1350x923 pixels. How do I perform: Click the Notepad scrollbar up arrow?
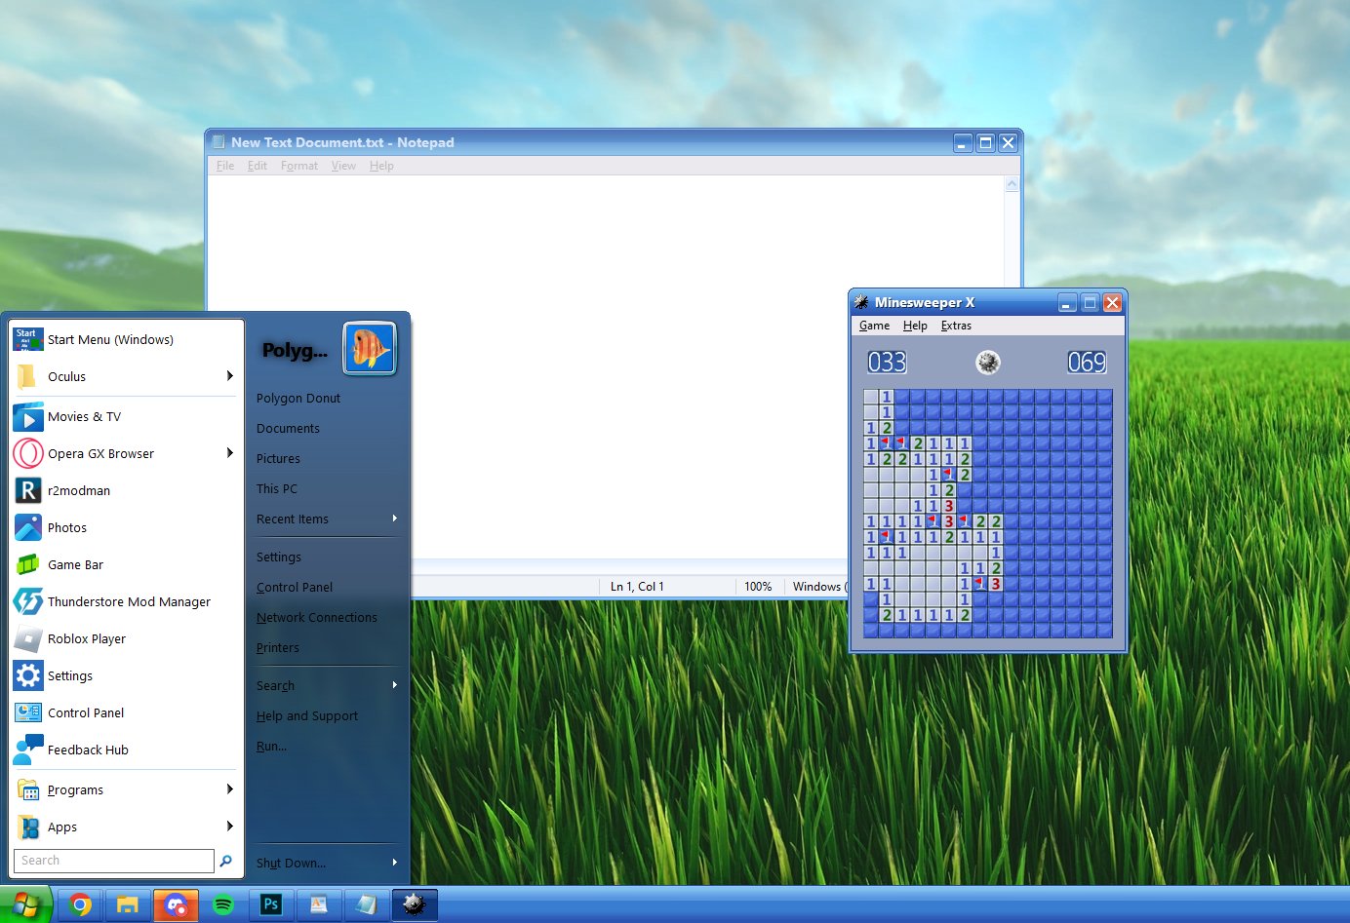pyautogui.click(x=1012, y=184)
